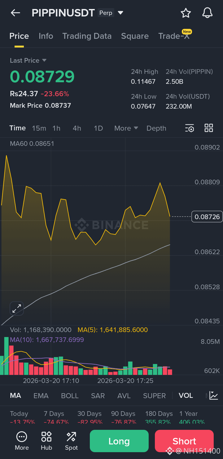Select the Time chart interval
The height and width of the screenshot is (459, 223).
[x=18, y=128]
